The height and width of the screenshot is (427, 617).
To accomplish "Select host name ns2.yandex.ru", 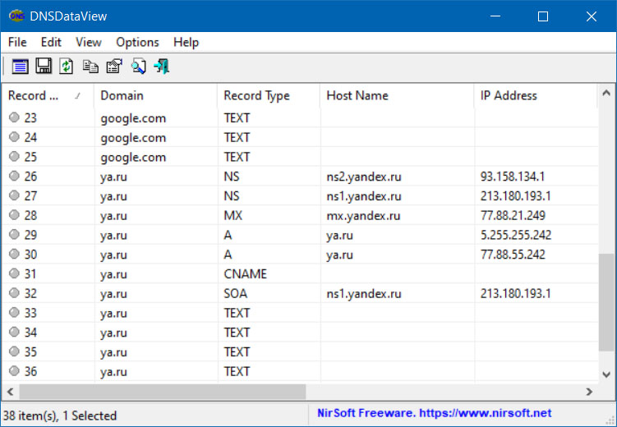I will coord(364,177).
